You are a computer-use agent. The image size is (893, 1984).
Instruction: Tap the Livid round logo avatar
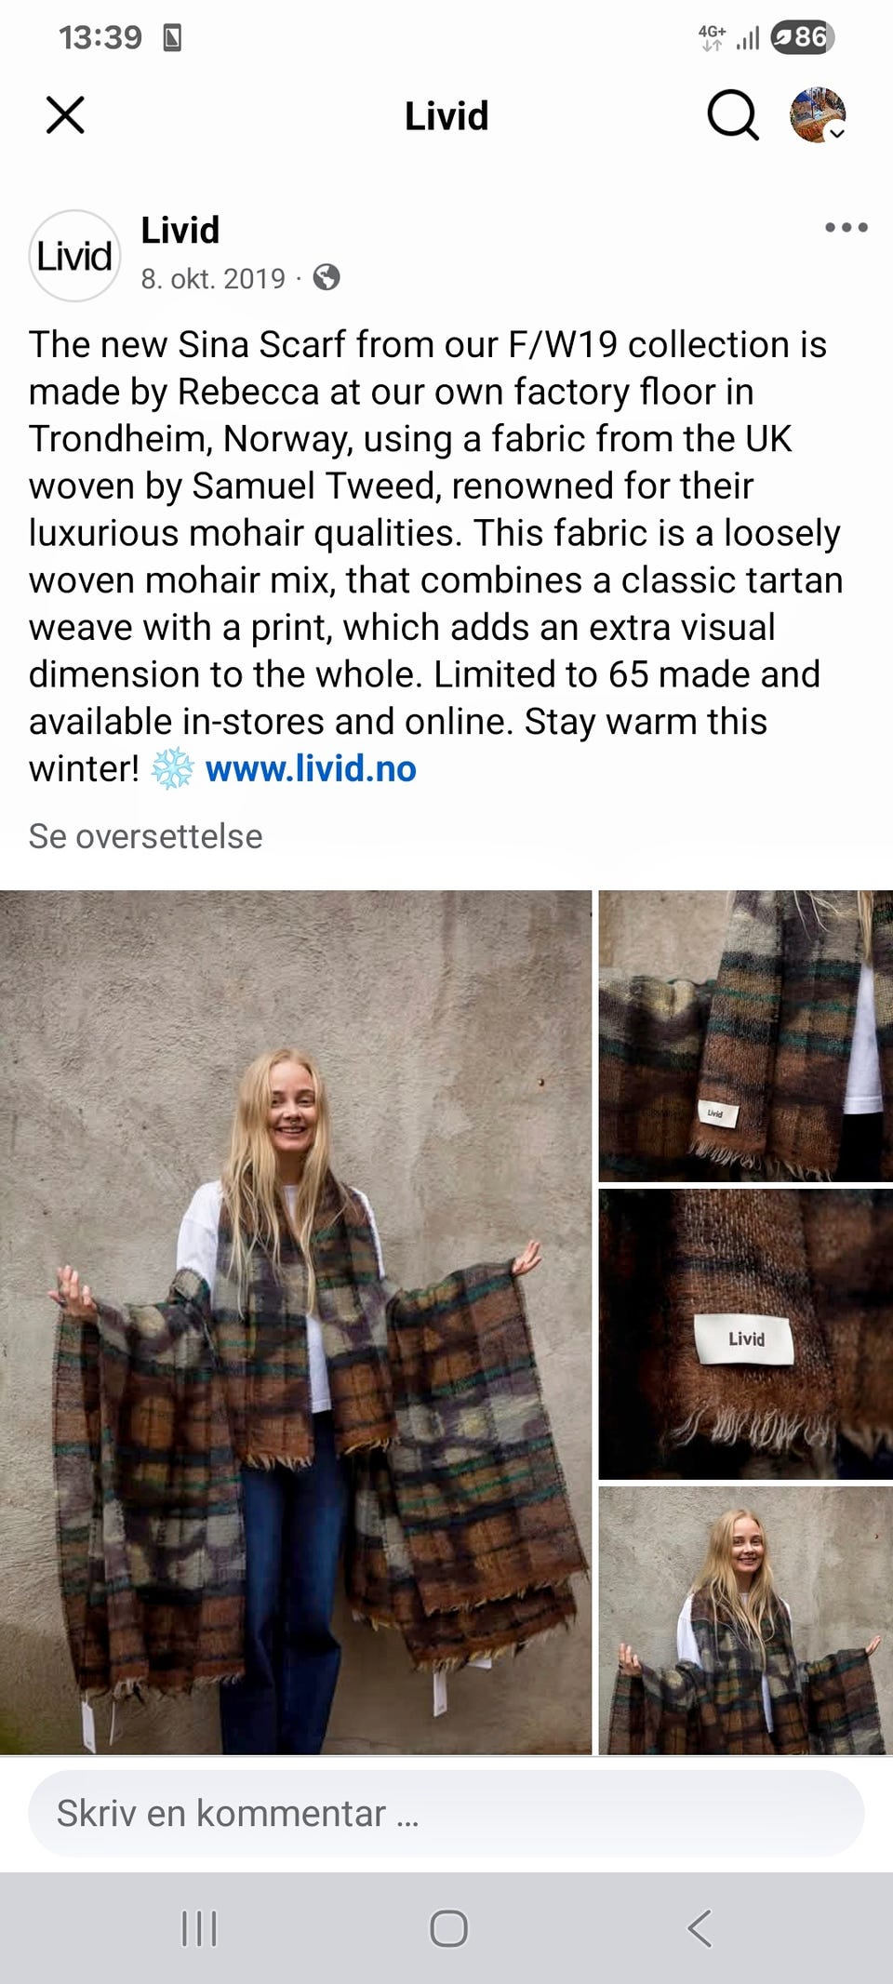pyautogui.click(x=75, y=256)
